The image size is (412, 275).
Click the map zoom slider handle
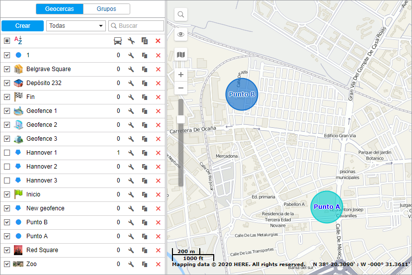181,119
